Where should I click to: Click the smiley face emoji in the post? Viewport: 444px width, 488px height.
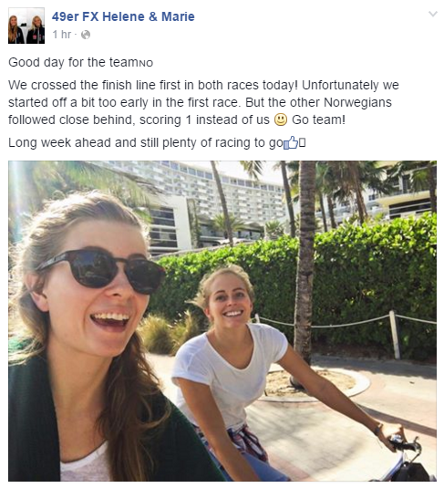click(x=280, y=119)
